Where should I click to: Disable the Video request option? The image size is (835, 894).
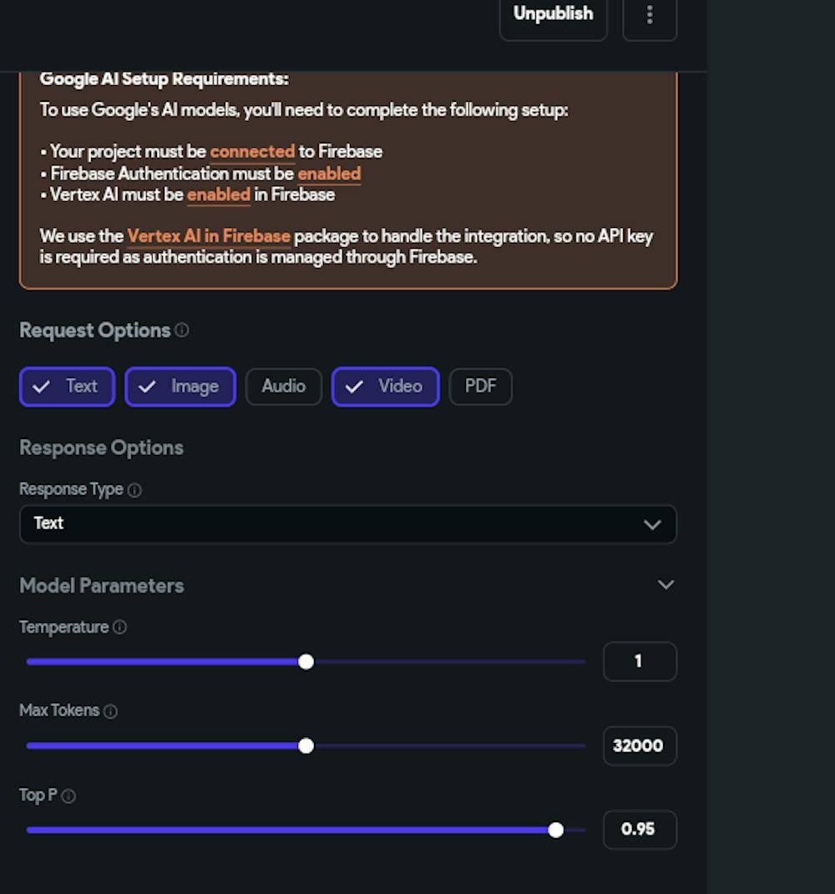[385, 386]
